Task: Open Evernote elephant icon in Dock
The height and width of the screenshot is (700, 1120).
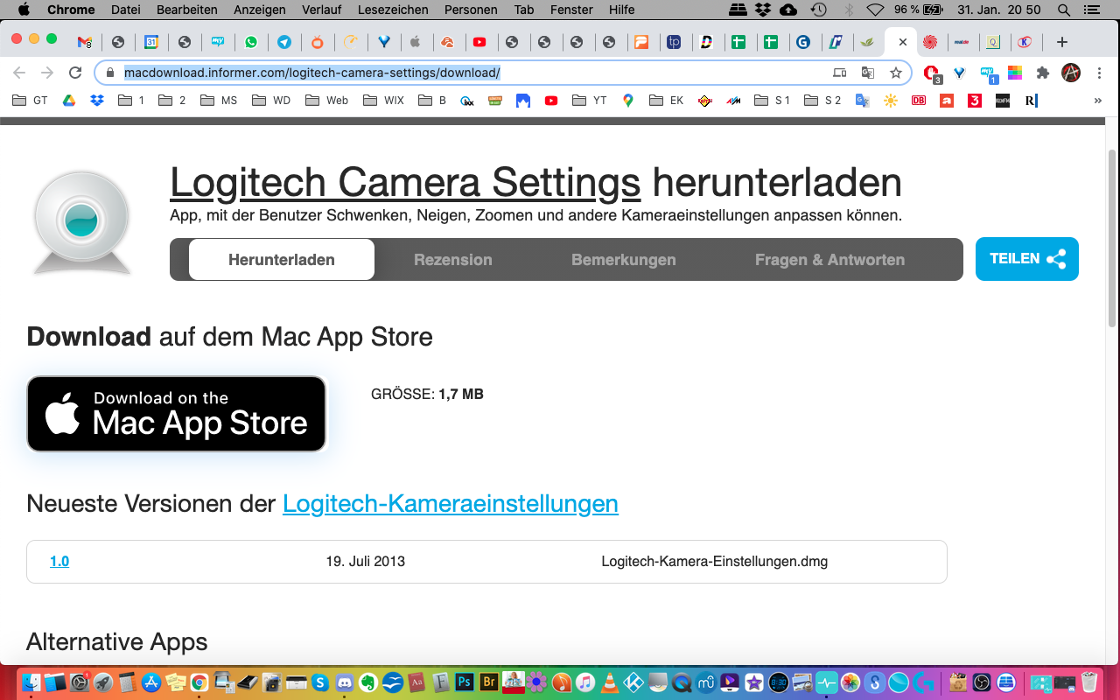Action: pos(368,682)
